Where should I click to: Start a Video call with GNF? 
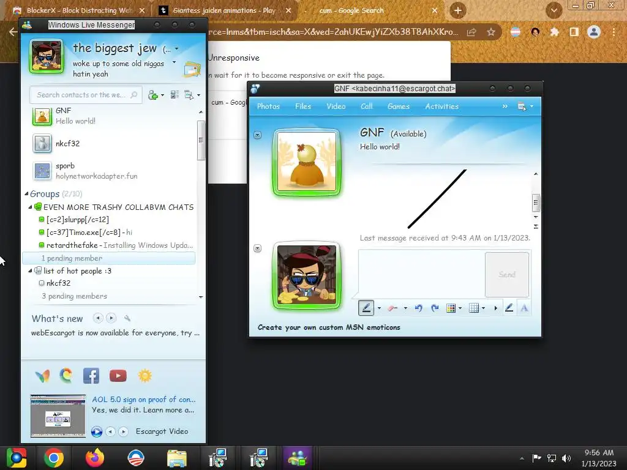tap(336, 106)
